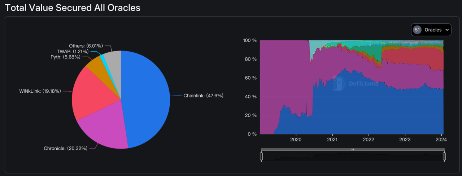The image size is (462, 176).
Task: Click the blue Chainlink area near 2023
Action: [x=404, y=112]
